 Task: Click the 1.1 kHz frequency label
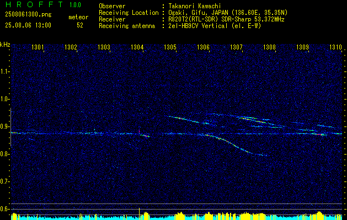4,71
